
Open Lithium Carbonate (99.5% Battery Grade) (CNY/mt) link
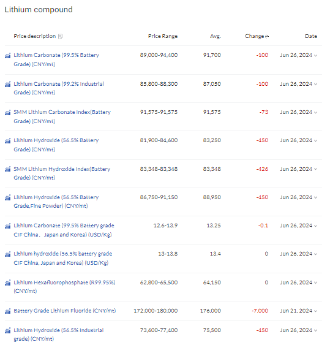(56, 59)
